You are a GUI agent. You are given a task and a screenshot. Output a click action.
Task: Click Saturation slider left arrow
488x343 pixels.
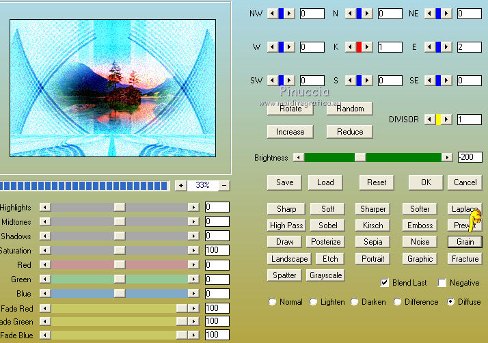45,250
